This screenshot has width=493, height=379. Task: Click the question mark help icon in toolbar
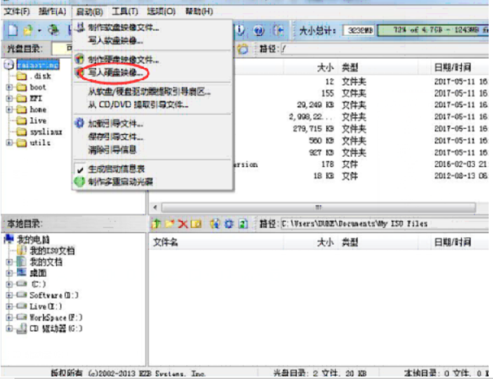[259, 30]
